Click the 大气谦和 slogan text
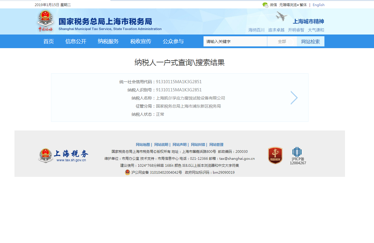Viewport: 374px width, 243px height. (316, 30)
